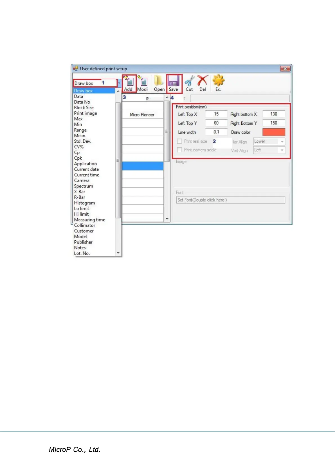
Task: Choose Lo limit from the list
Action: click(x=94, y=209)
